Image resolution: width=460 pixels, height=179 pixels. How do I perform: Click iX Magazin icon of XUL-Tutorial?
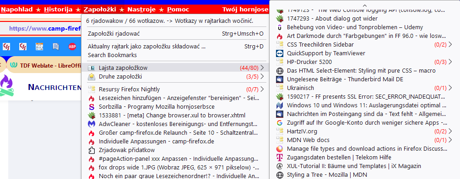click(280, 166)
